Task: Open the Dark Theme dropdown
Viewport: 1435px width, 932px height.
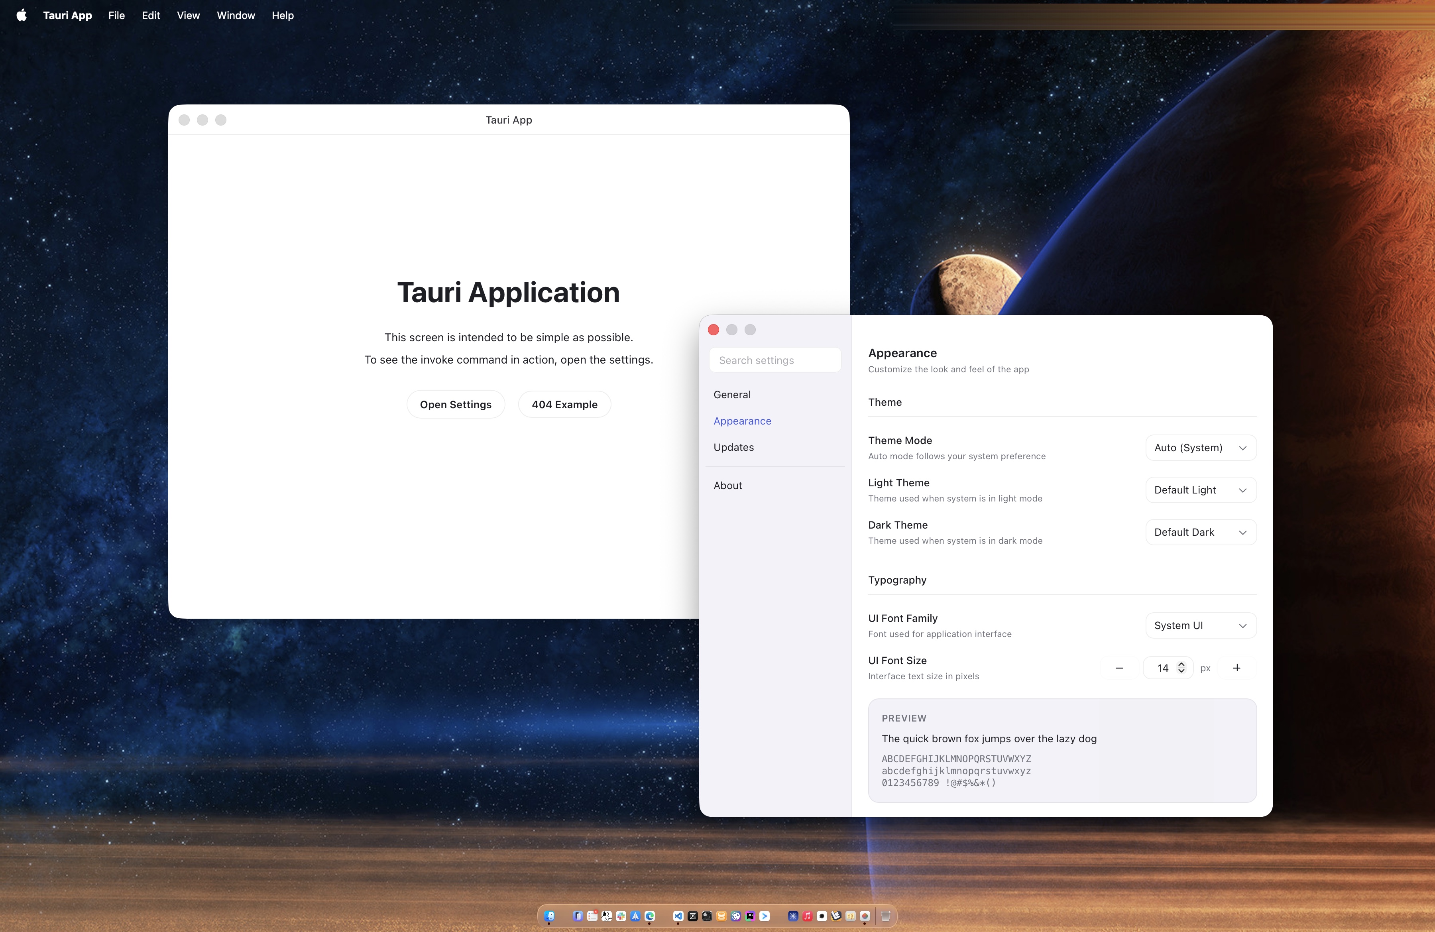Action: point(1201,532)
